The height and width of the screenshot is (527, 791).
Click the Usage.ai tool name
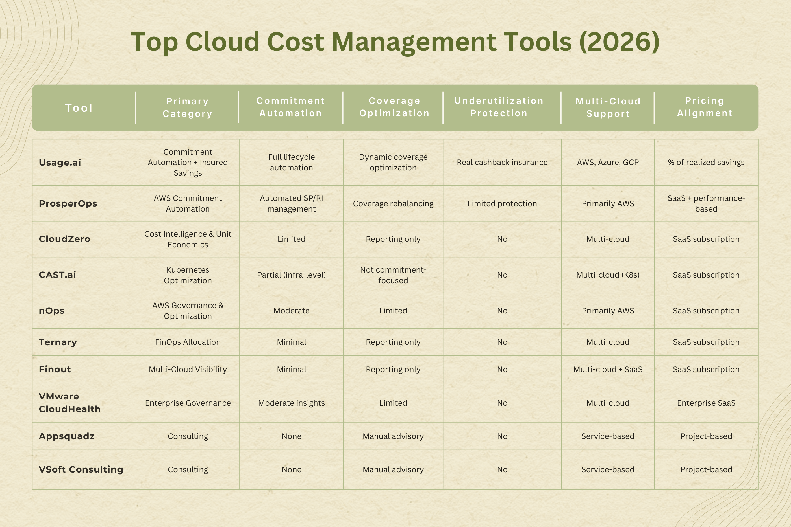(x=60, y=162)
